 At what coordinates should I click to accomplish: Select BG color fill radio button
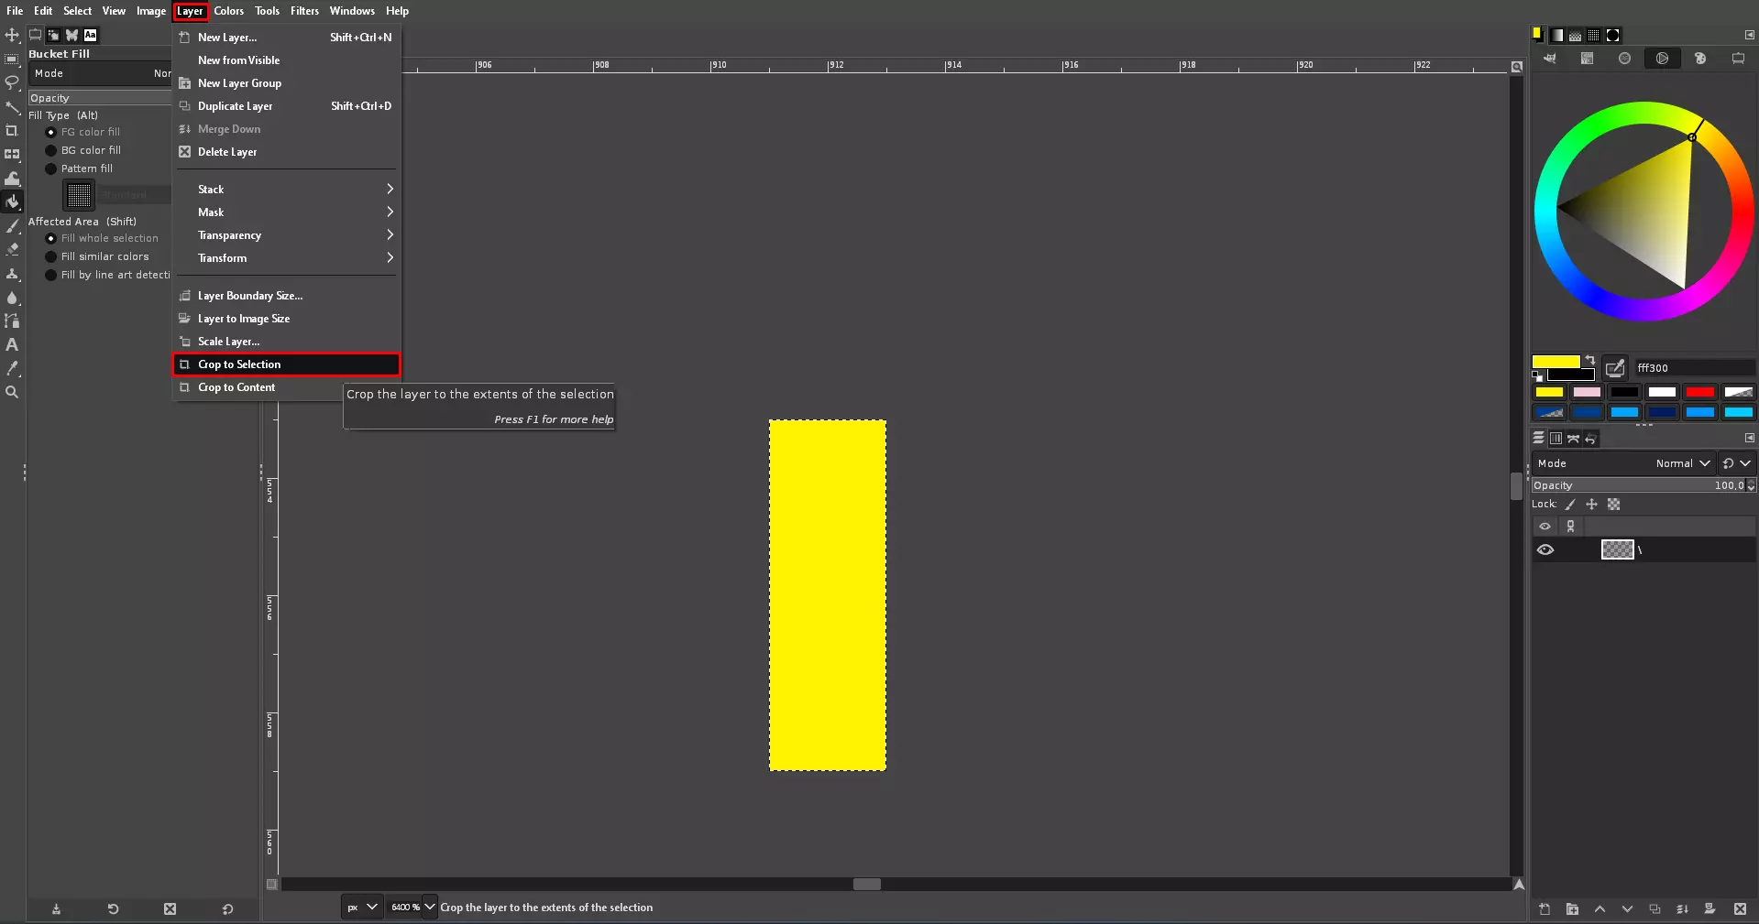(51, 150)
